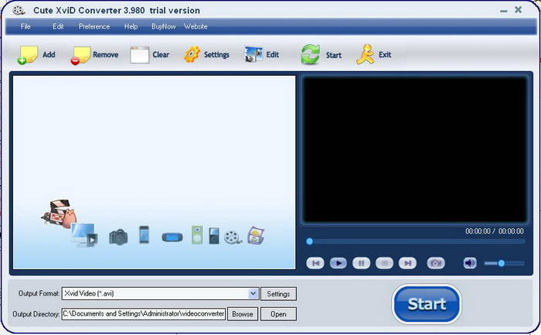Image resolution: width=541 pixels, height=335 pixels.
Task: Click the Browse button
Action: pos(243,314)
